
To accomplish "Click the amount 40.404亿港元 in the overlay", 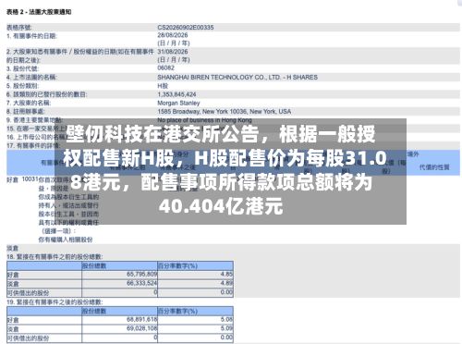I will coord(221,206).
